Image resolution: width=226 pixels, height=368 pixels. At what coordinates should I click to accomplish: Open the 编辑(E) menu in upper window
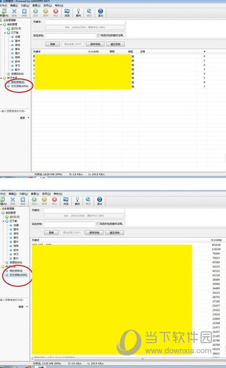[14, 5]
